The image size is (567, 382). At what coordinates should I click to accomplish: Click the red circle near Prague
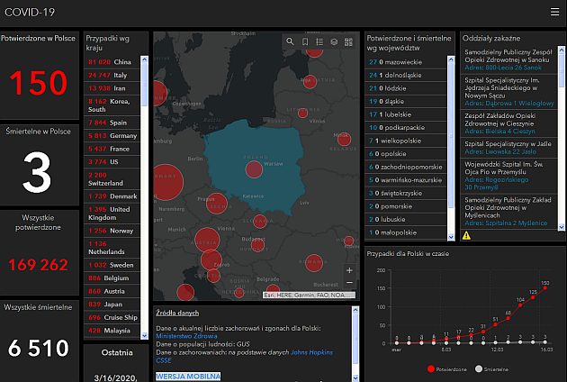tap(217, 204)
